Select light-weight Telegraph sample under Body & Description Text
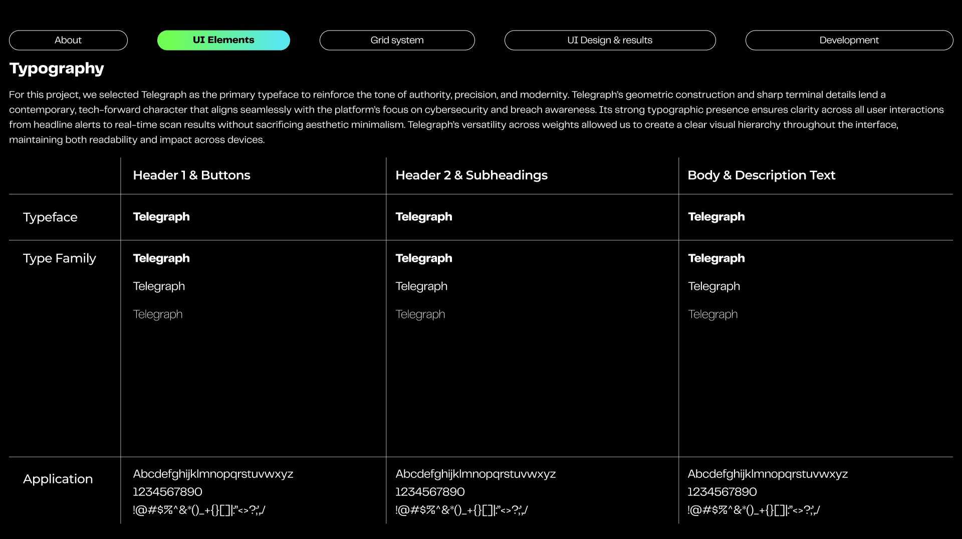 pos(712,314)
